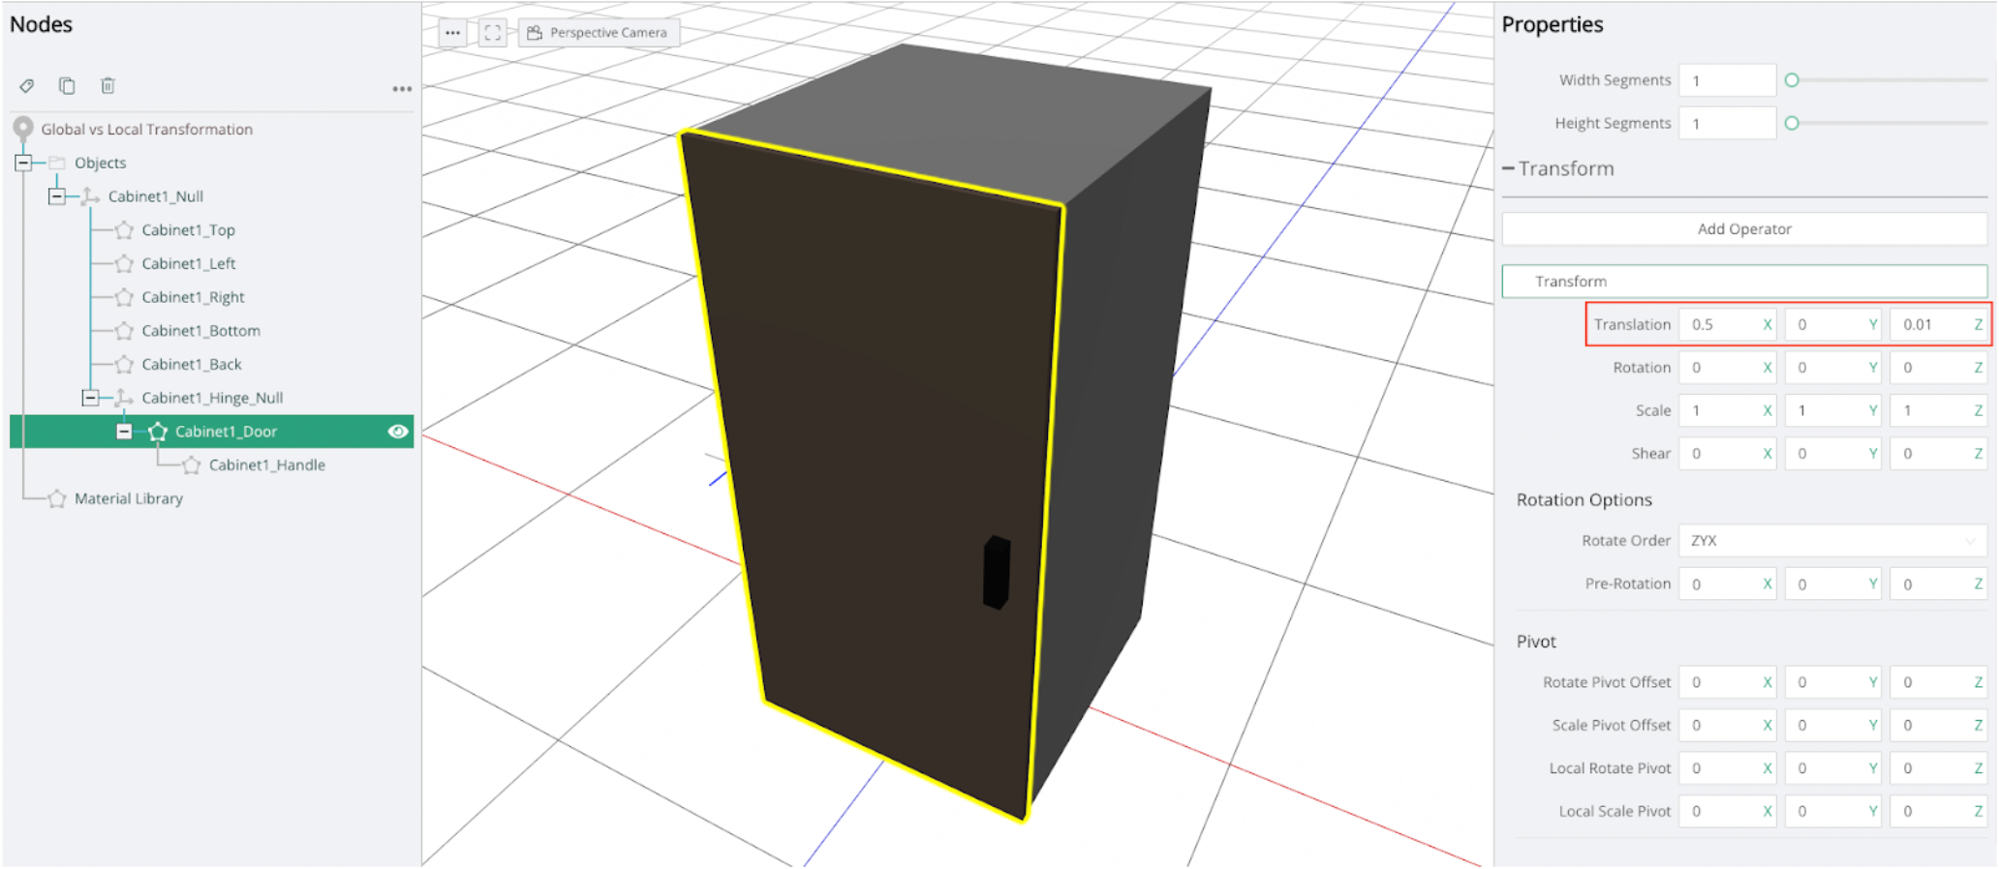Screen dimensions: 1999x869
Task: Collapse the Objects tree node
Action: coord(23,163)
